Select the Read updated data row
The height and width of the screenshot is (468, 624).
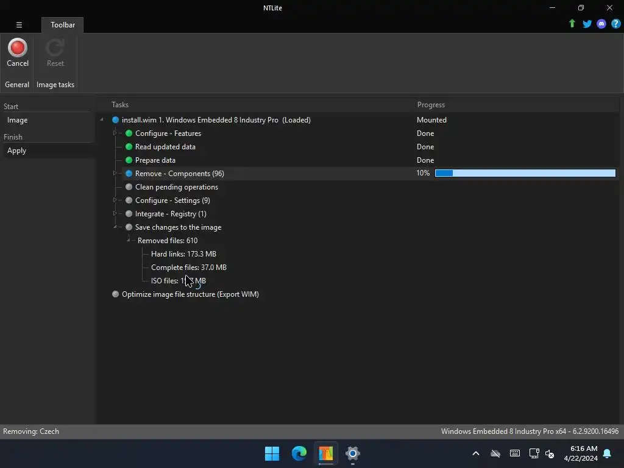point(165,147)
